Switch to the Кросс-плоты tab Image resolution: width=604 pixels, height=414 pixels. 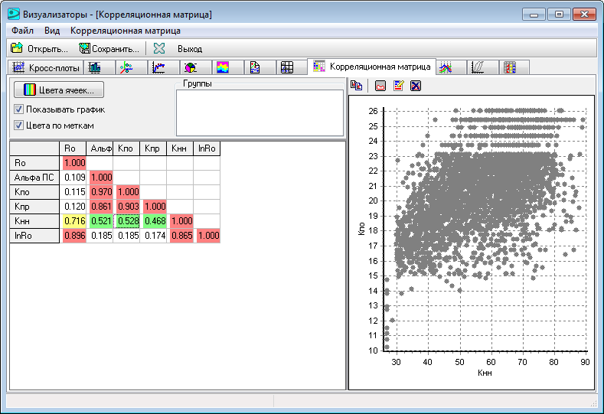click(45, 67)
